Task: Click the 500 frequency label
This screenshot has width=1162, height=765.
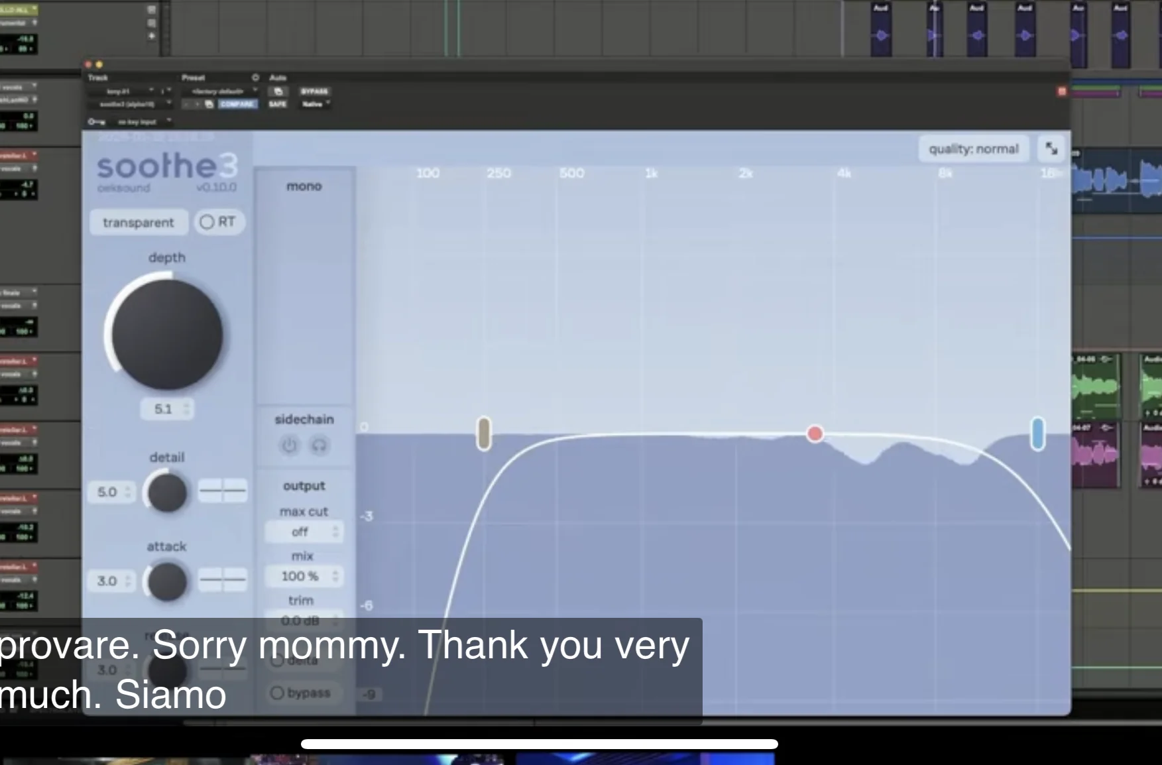Action: point(571,173)
